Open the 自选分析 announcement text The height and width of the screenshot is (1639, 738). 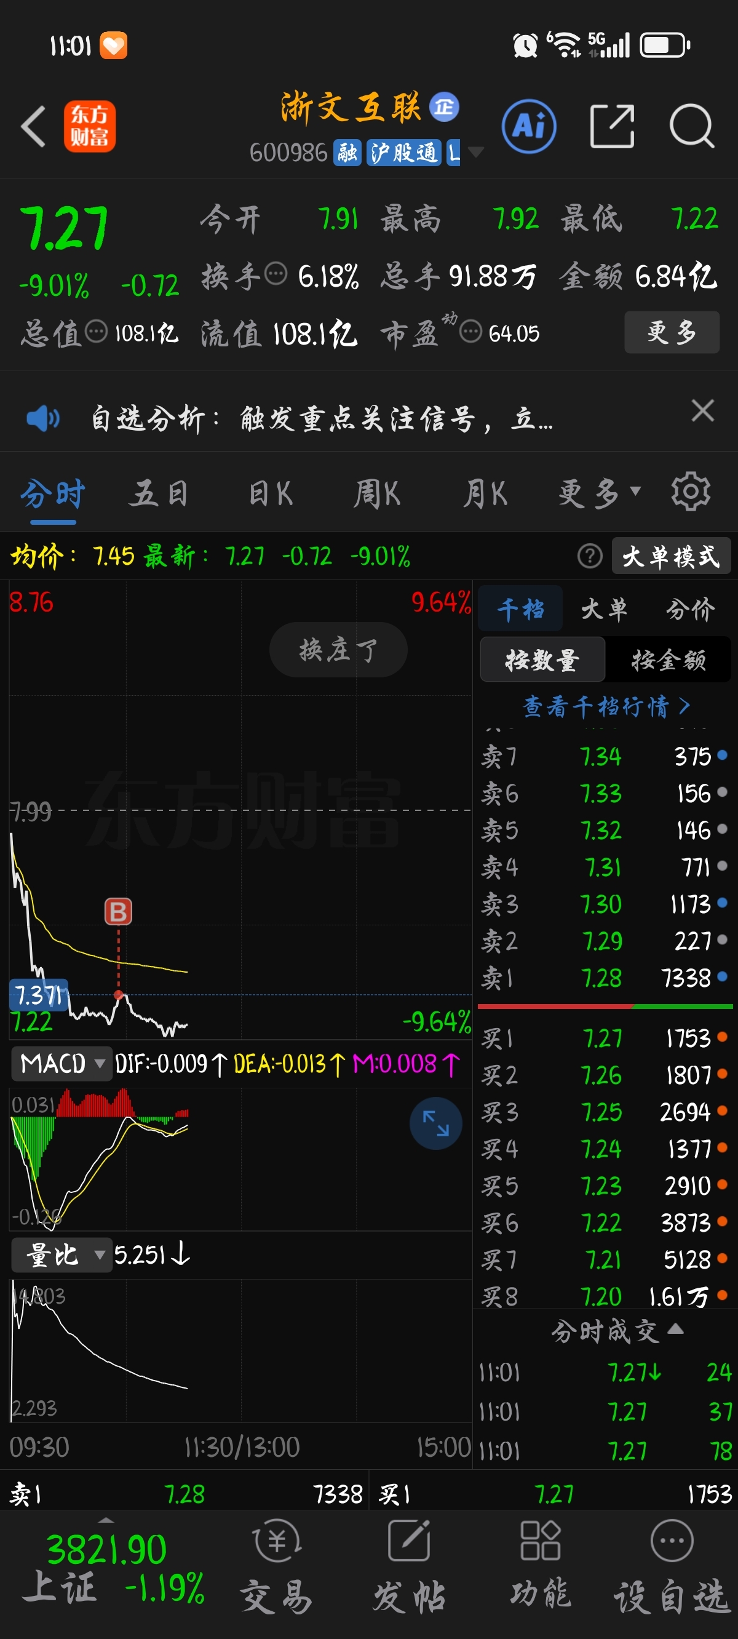[x=322, y=418]
